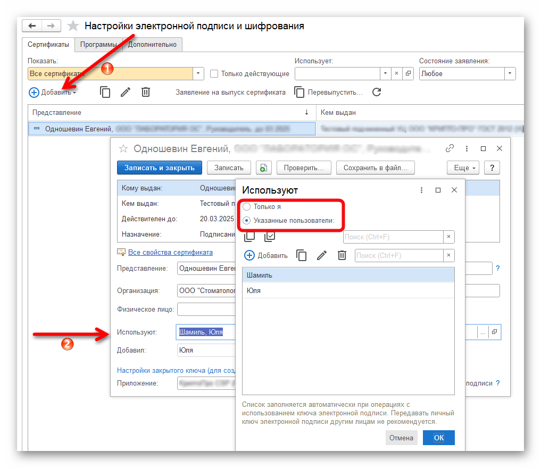Edit certificate using main toolbar pencil icon
Viewport: 541px width, 468px height.
pyautogui.click(x=126, y=92)
